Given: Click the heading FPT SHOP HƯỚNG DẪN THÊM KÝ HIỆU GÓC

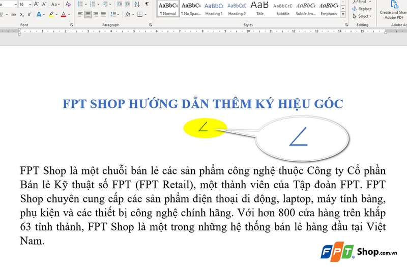Looking at the screenshot, I should 203,104.
